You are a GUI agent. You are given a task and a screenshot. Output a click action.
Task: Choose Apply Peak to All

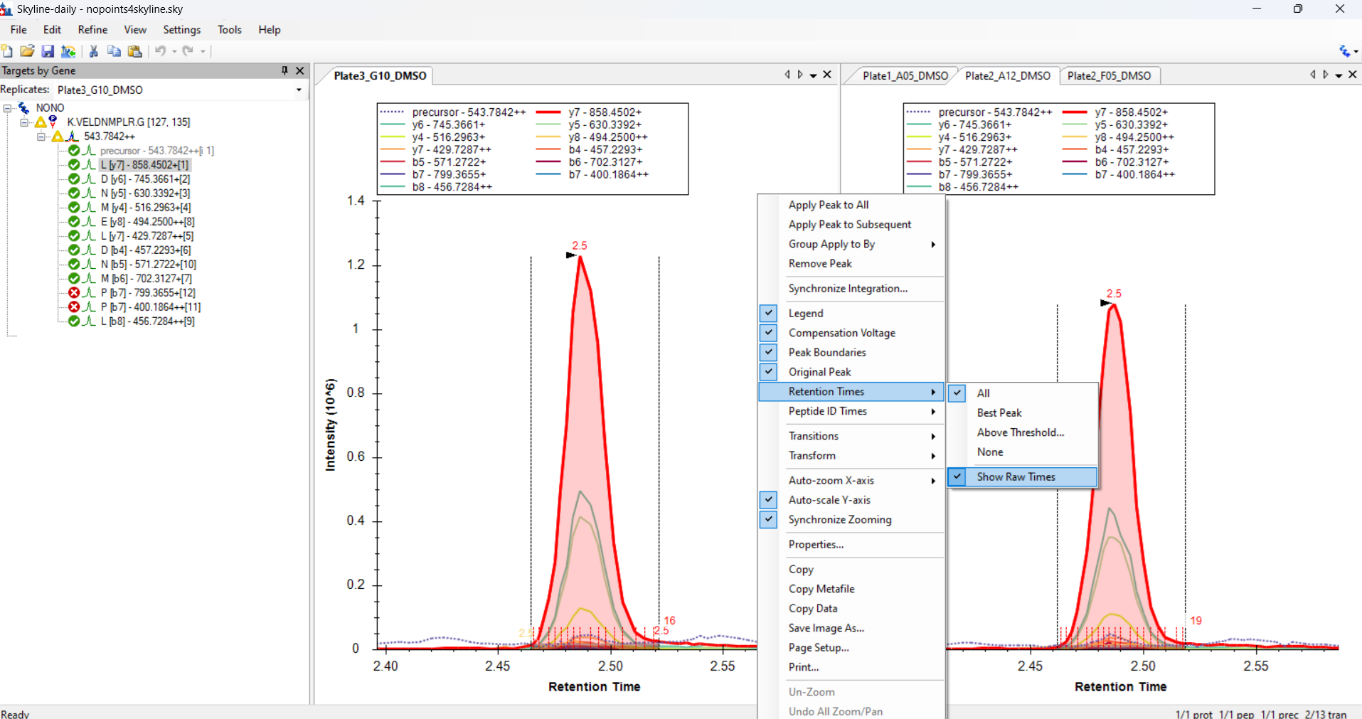tap(828, 205)
